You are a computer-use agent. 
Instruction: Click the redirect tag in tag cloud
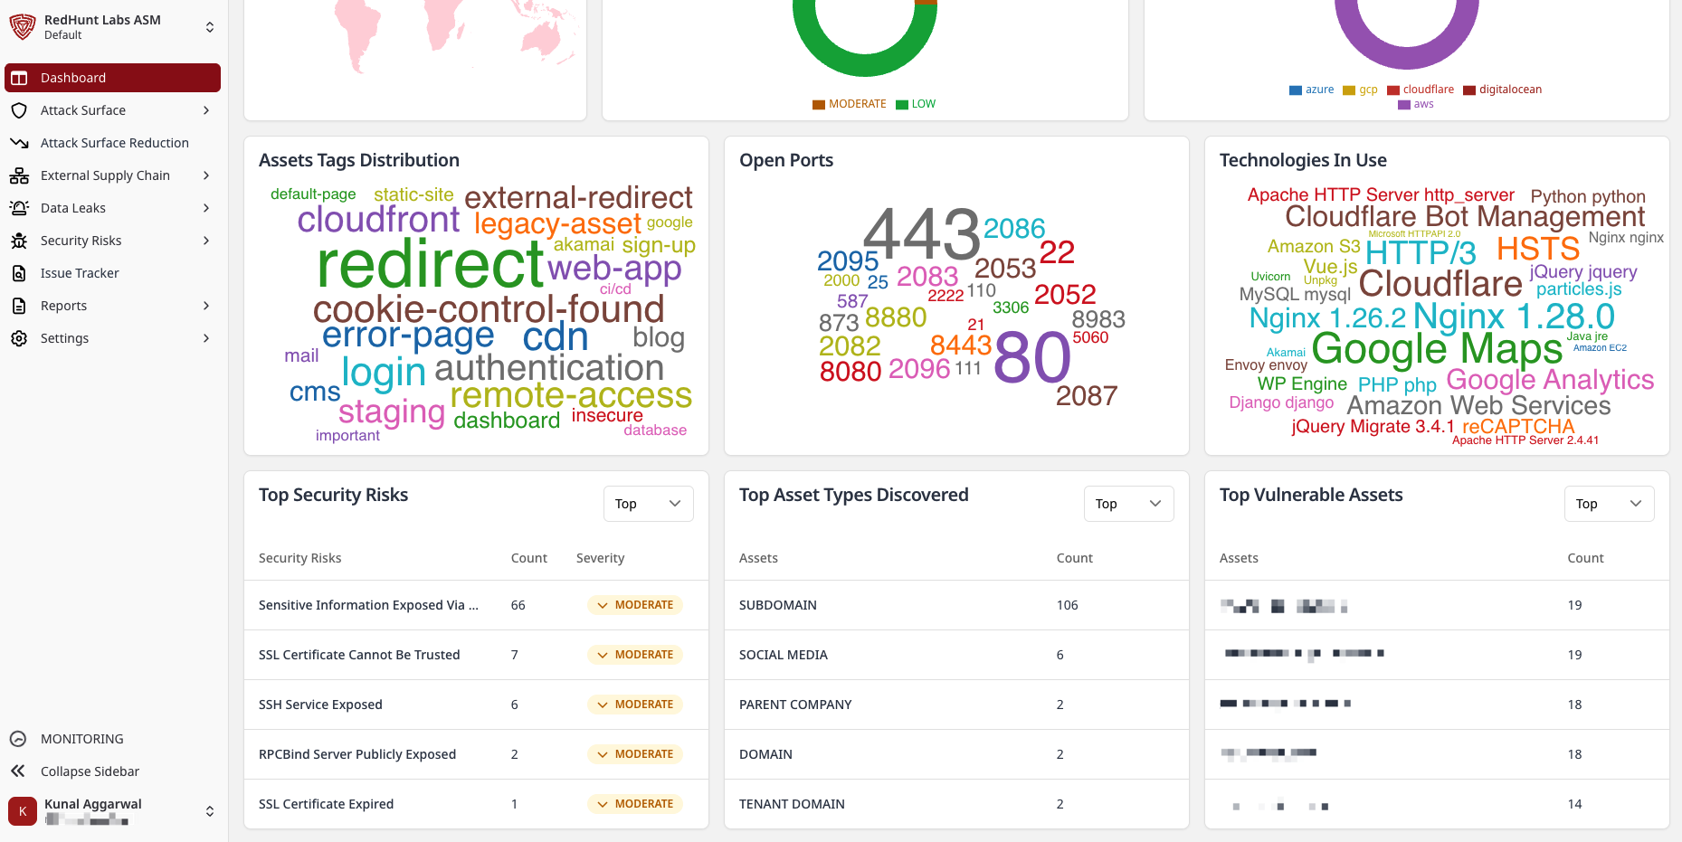click(431, 265)
